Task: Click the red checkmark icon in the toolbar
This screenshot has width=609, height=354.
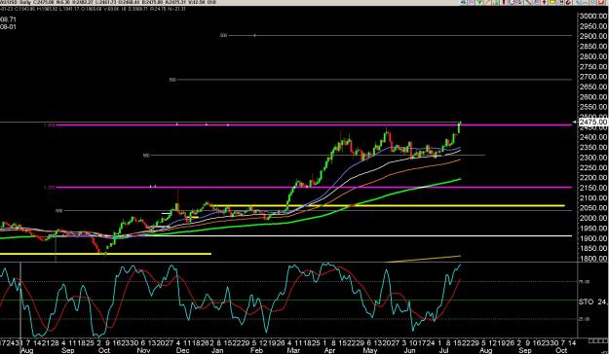Action: pos(600,2)
